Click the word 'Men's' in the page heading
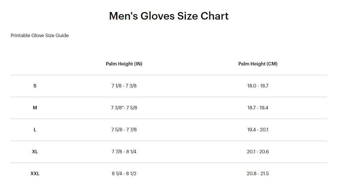This screenshot has width=344, height=191. click(x=123, y=16)
